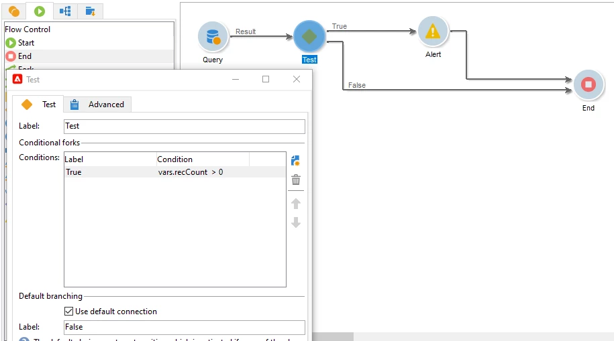Click the vars.recCount > 0 condition cell
The width and height of the screenshot is (614, 341).
[191, 172]
